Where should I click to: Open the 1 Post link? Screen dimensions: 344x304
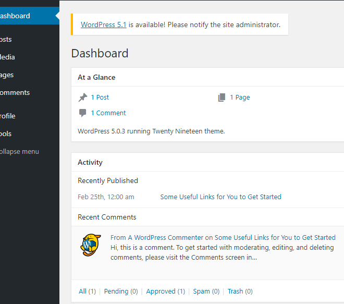tap(100, 98)
